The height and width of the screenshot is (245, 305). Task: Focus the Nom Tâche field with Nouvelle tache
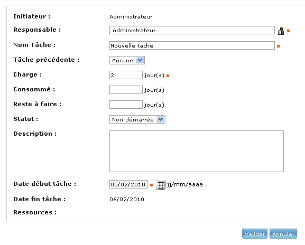click(192, 45)
